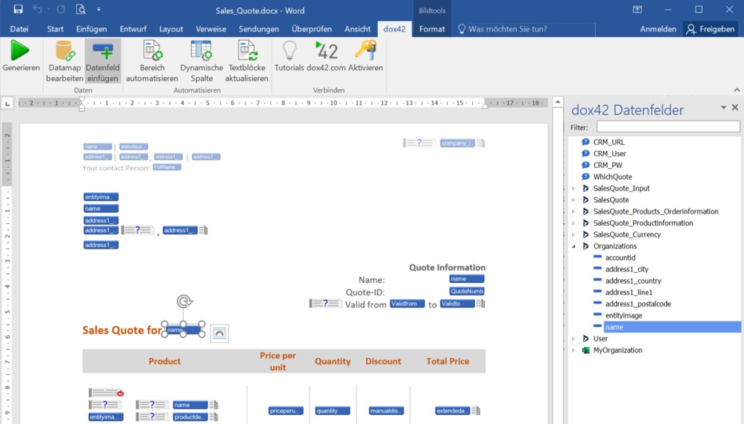The width and height of the screenshot is (744, 424).
Task: Click the quantity field in table
Action: click(333, 411)
